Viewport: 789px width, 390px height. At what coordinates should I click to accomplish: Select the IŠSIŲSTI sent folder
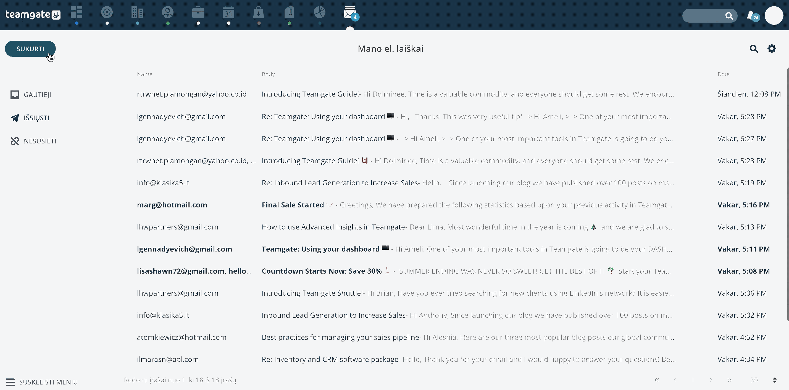click(30, 118)
